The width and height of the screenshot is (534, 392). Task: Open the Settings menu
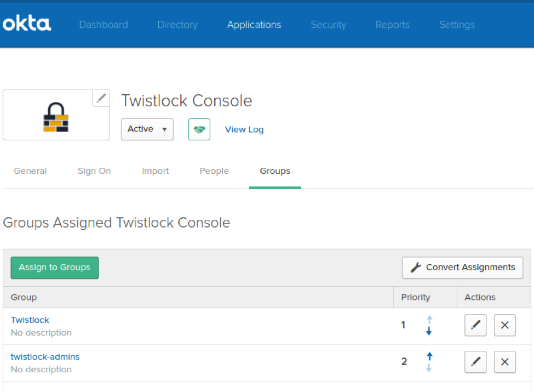click(457, 25)
